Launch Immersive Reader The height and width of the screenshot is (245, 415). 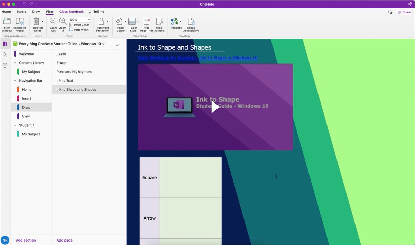pyautogui.click(x=20, y=24)
